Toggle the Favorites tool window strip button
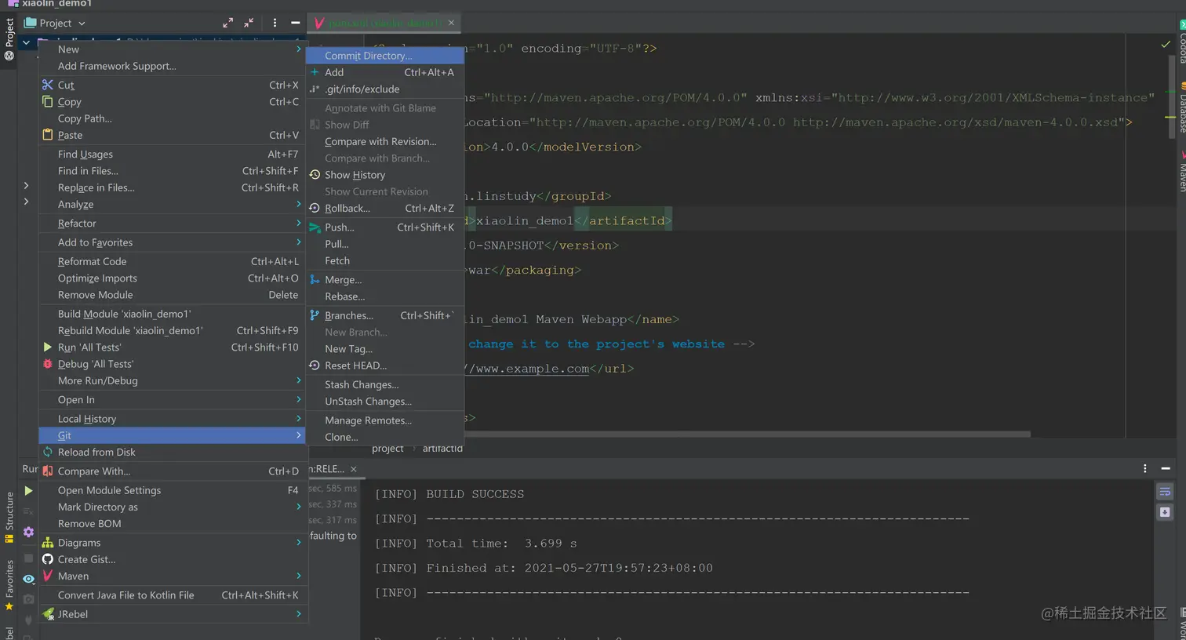The image size is (1186, 640). click(x=9, y=585)
